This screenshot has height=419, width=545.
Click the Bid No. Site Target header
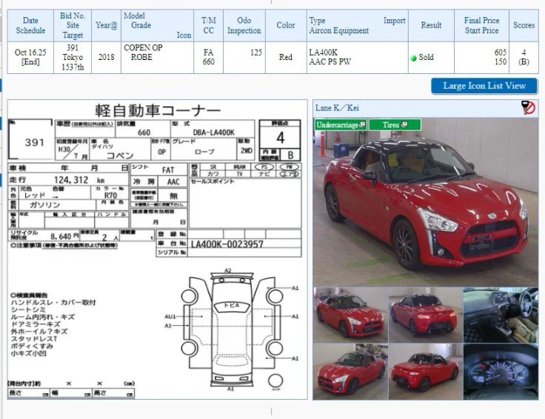73,25
